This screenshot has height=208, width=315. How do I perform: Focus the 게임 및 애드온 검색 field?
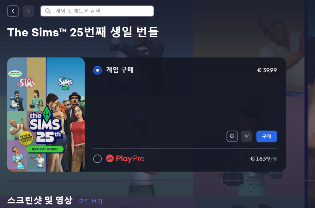[97, 11]
